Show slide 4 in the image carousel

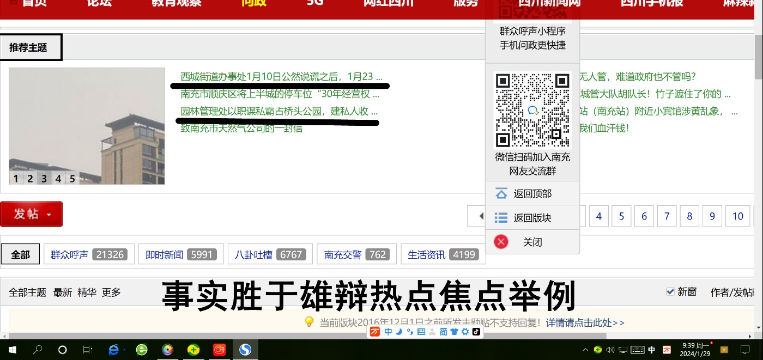58,179
